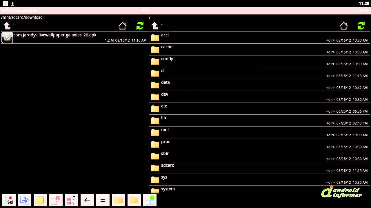Open the sort by name/extension button
The width and height of the screenshot is (371, 208).
pyautogui.click(x=72, y=200)
